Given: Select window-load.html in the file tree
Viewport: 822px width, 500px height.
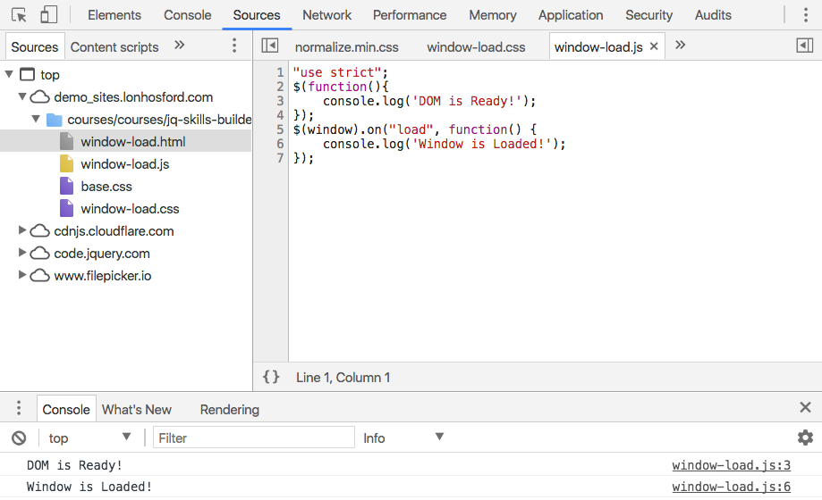Looking at the screenshot, I should (132, 142).
